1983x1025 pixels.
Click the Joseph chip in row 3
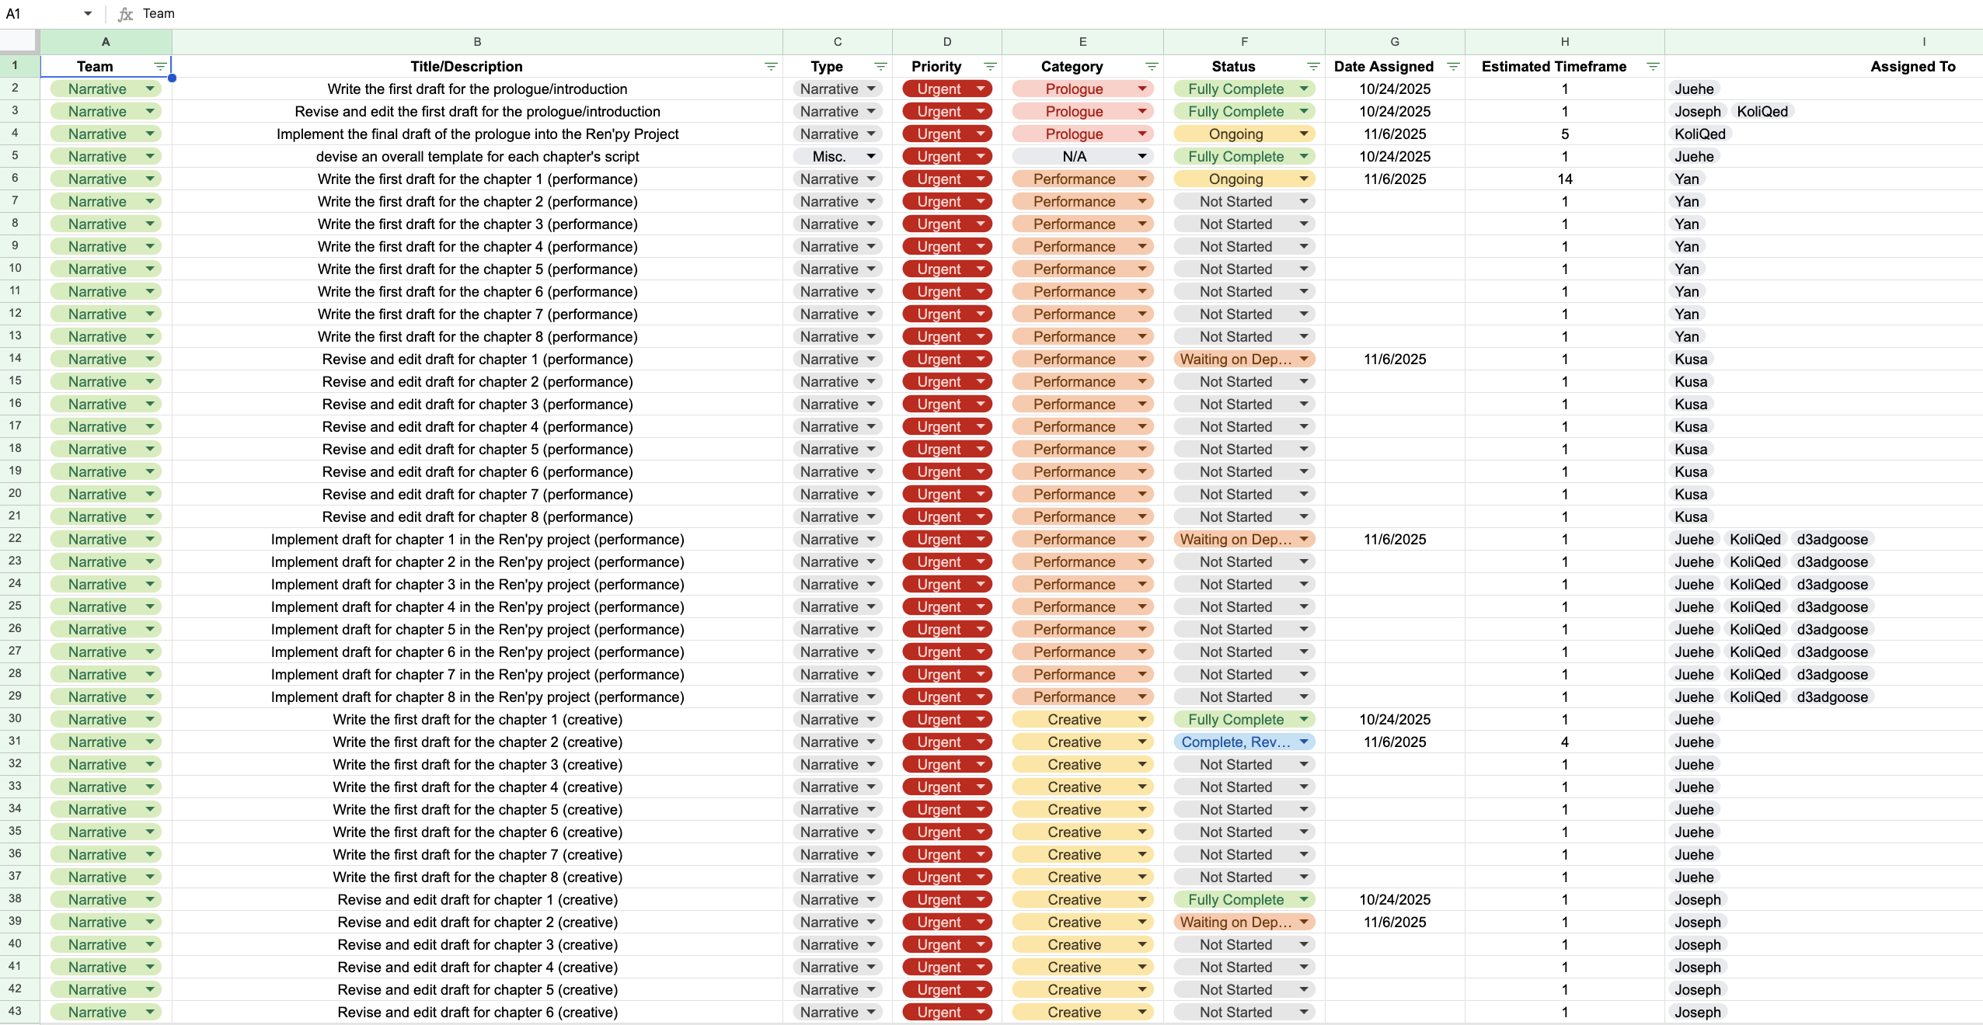click(x=1698, y=112)
